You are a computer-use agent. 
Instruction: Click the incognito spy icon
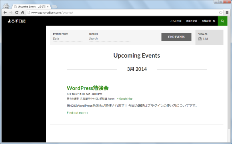click(6, 6)
